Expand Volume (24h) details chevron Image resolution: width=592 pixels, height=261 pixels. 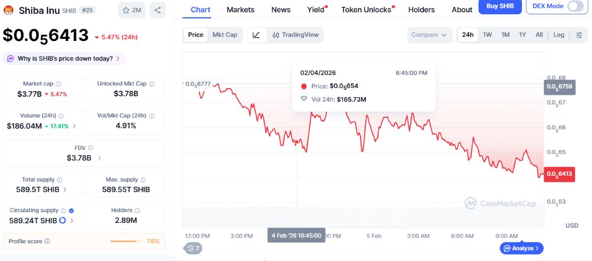coord(74,126)
